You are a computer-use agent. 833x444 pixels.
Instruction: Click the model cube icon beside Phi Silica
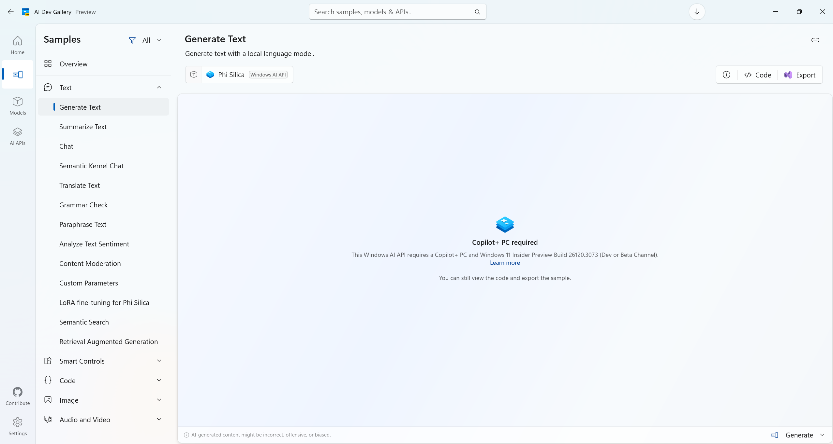pyautogui.click(x=194, y=75)
